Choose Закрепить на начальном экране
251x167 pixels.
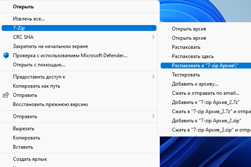click(79, 46)
